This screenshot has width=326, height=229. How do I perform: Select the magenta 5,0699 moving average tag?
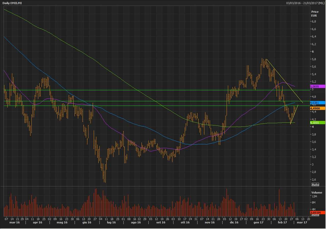coord(317,86)
